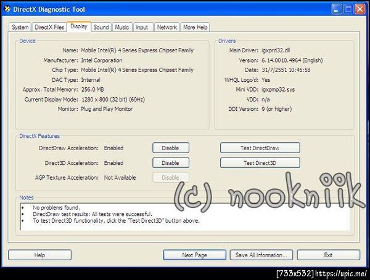
Task: Click the '256.0 MB' memory value
Action: pyautogui.click(x=92, y=89)
